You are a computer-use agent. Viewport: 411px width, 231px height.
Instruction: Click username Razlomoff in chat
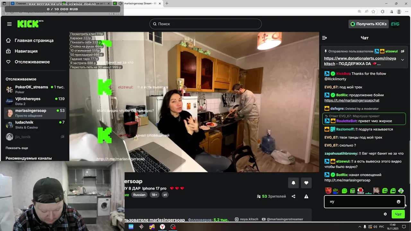pos(345,129)
